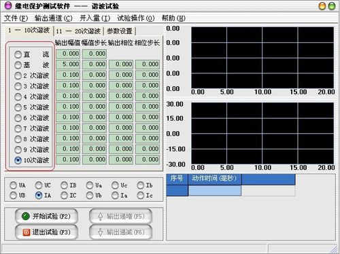Click the 序号 column header
This screenshot has height=254, width=340.
click(x=177, y=179)
